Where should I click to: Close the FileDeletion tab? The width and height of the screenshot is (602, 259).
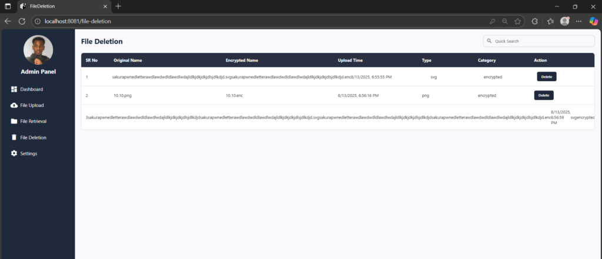(105, 6)
